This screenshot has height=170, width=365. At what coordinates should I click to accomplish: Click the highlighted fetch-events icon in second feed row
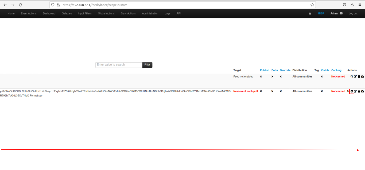click(352, 91)
